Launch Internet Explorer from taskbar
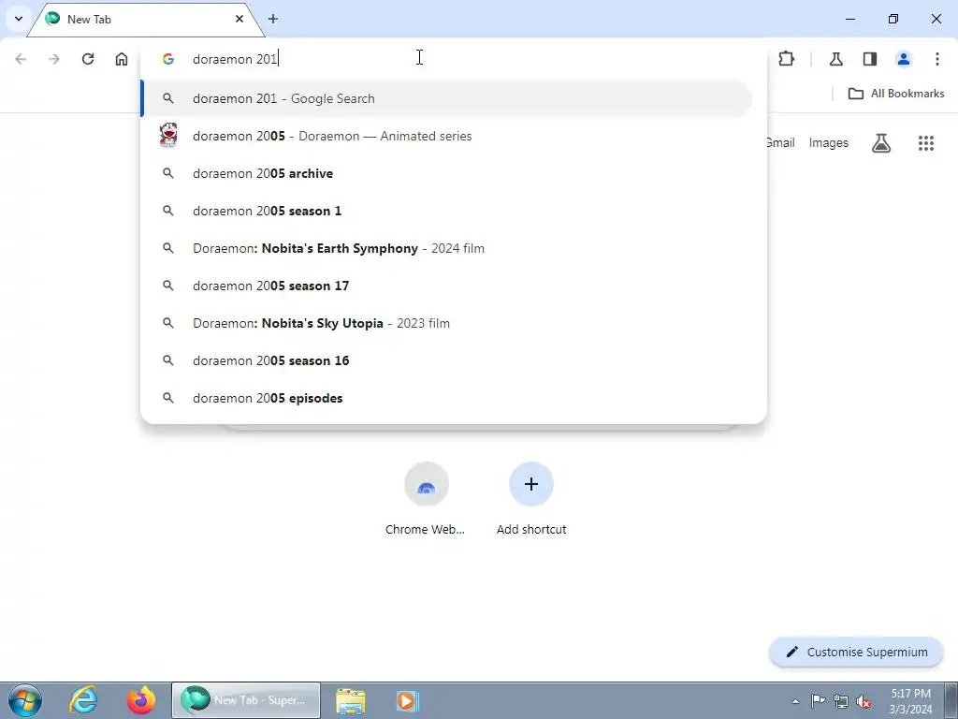 click(x=83, y=700)
